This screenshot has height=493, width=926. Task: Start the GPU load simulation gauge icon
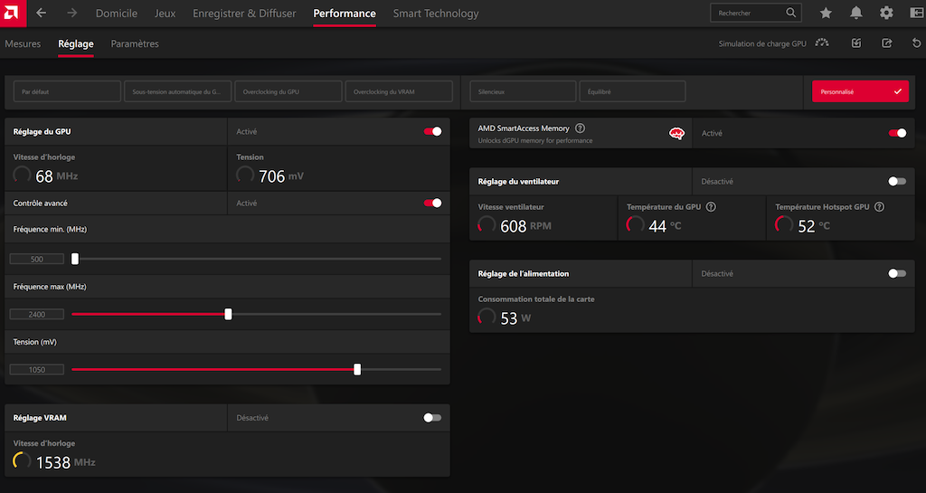(822, 43)
